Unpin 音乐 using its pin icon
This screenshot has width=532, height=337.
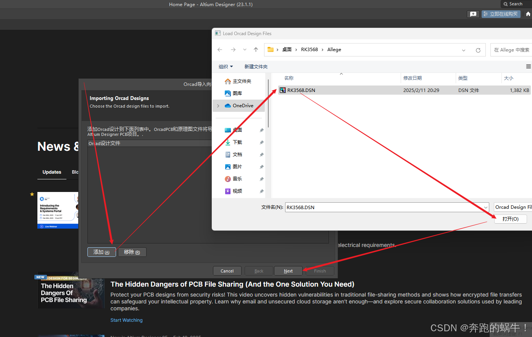pyautogui.click(x=261, y=179)
